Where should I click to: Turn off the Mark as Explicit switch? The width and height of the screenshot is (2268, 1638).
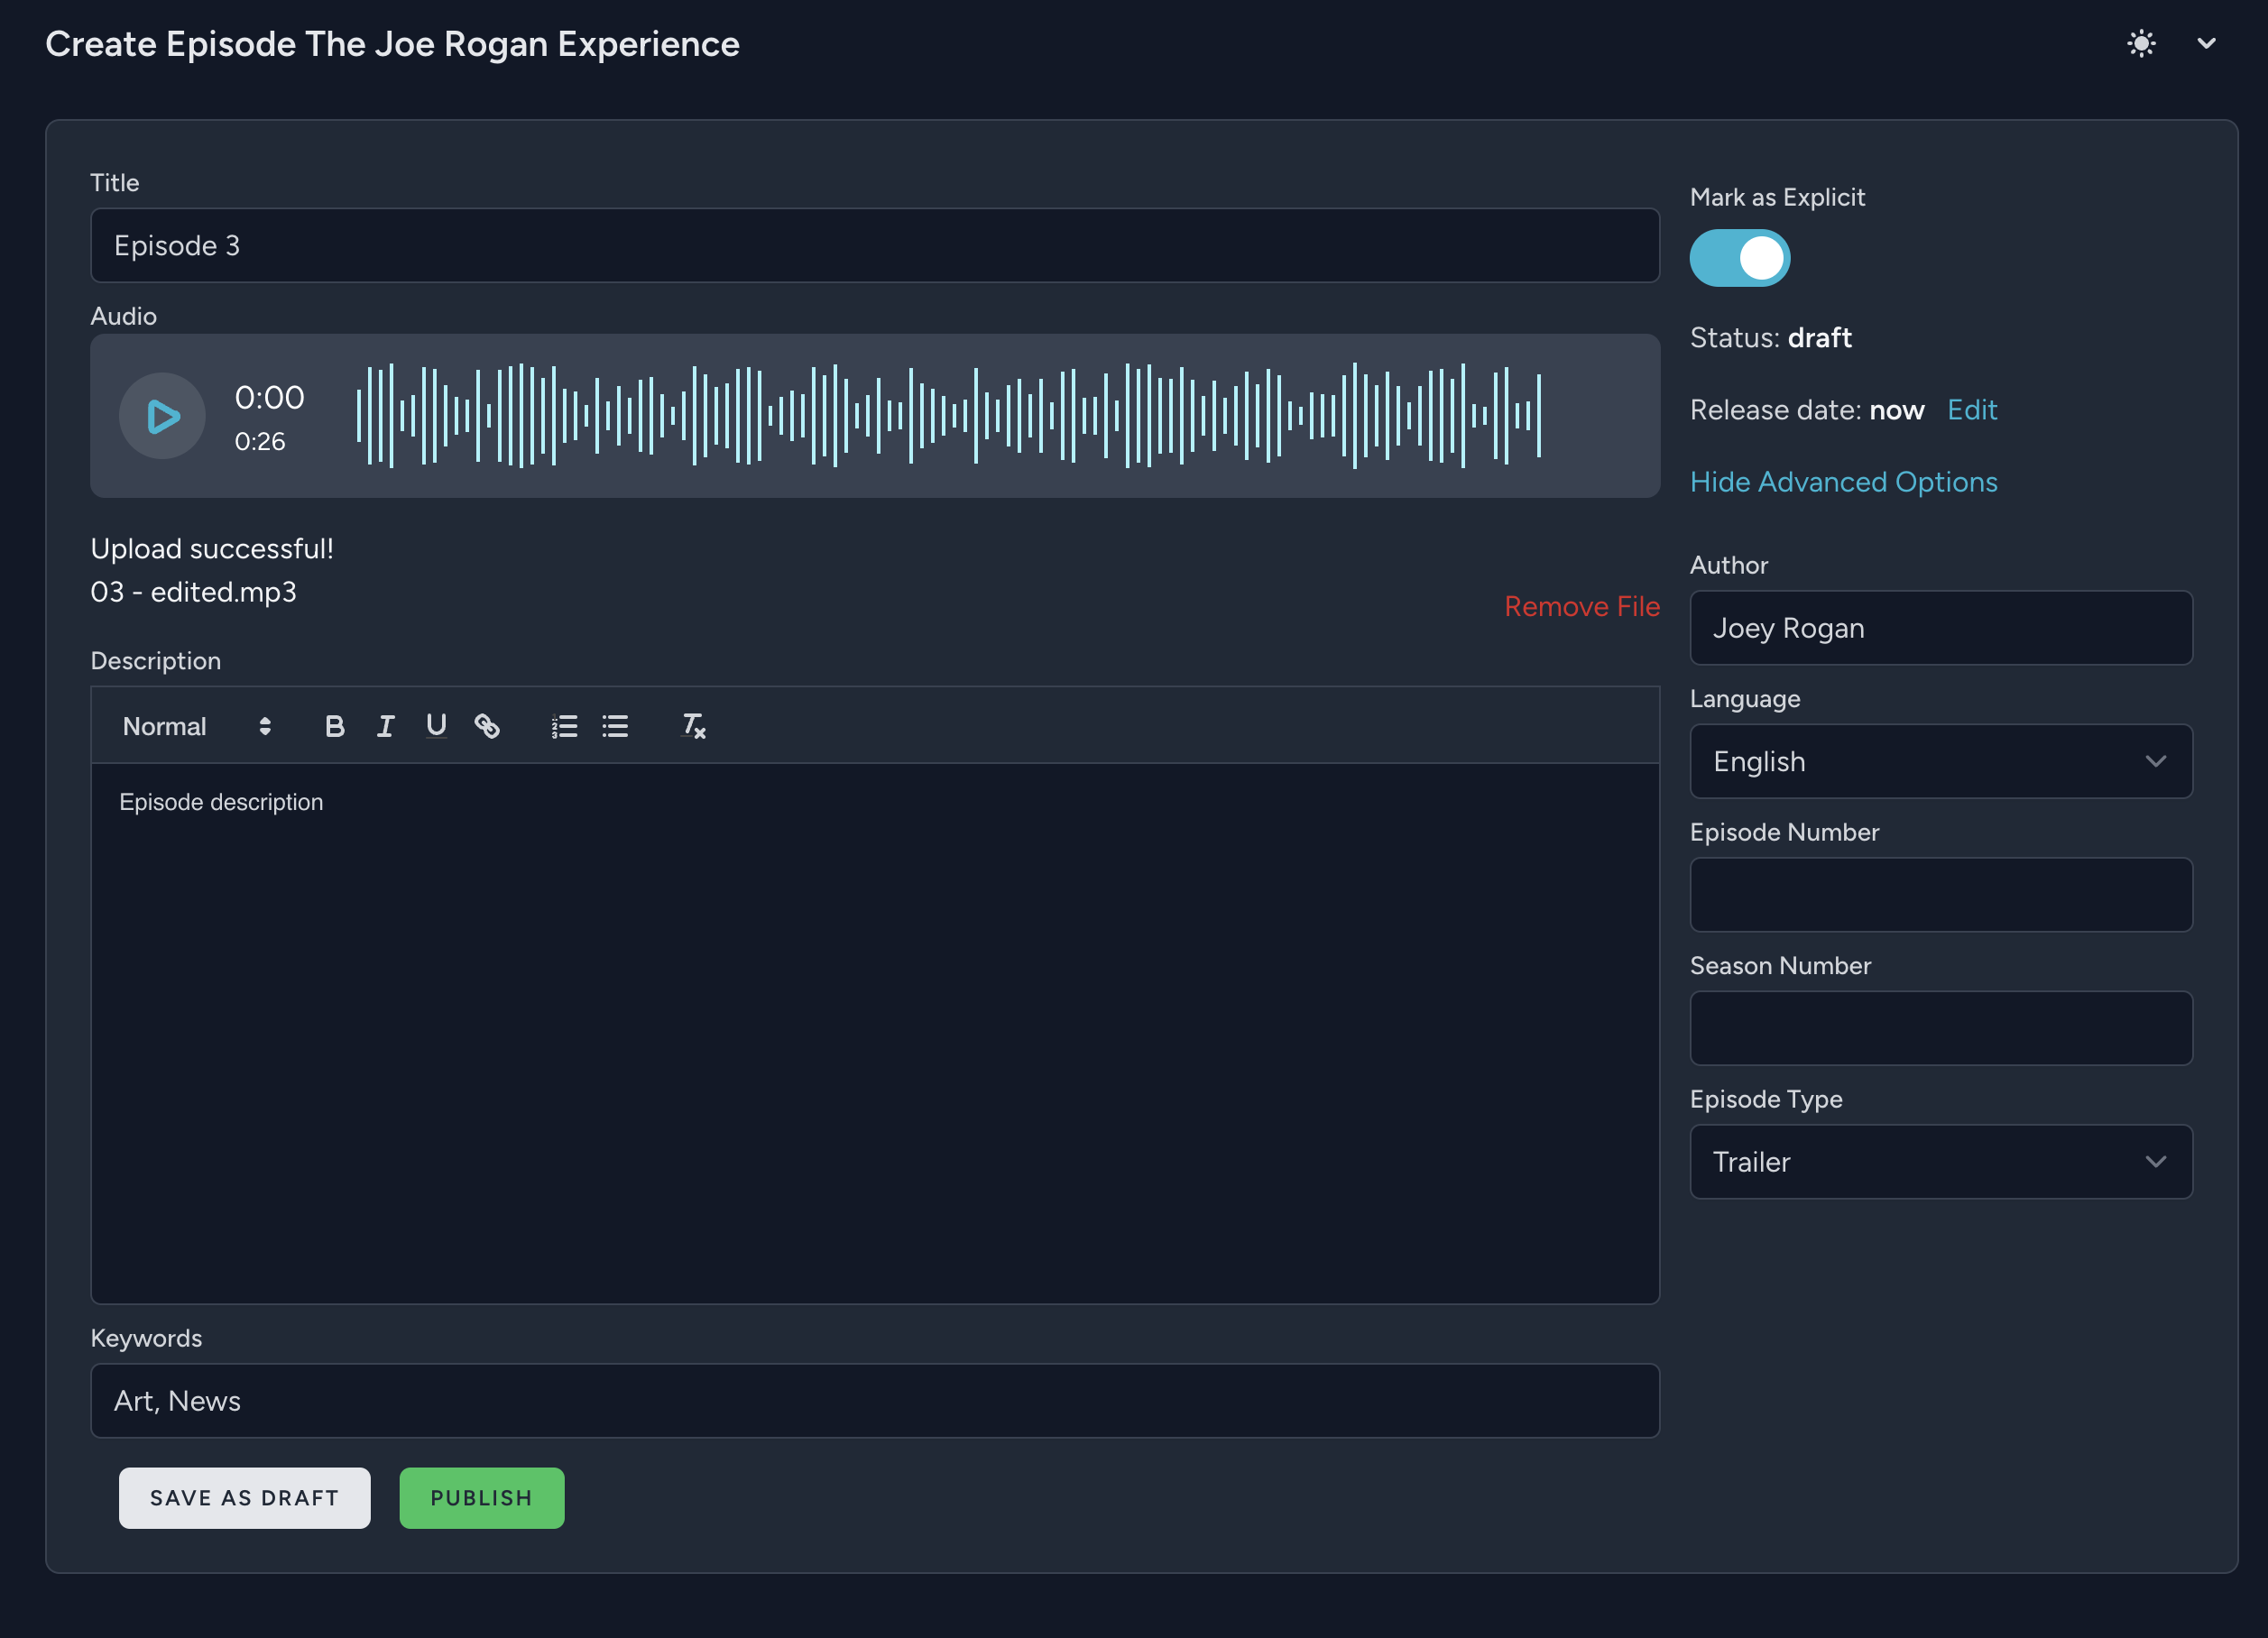1739,258
